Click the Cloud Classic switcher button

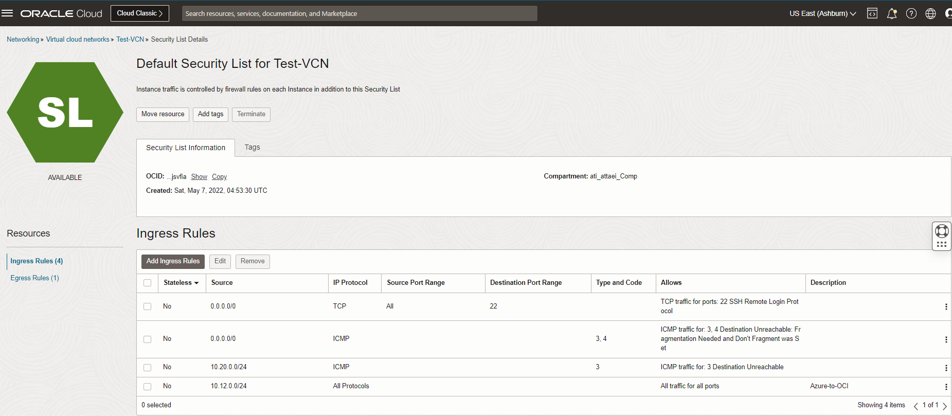[x=139, y=13]
